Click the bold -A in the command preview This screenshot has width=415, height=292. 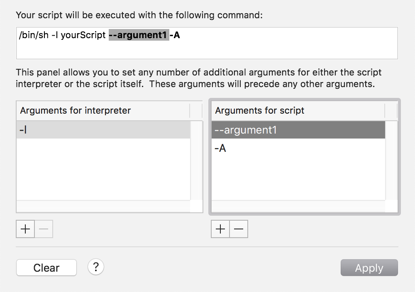pyautogui.click(x=175, y=36)
